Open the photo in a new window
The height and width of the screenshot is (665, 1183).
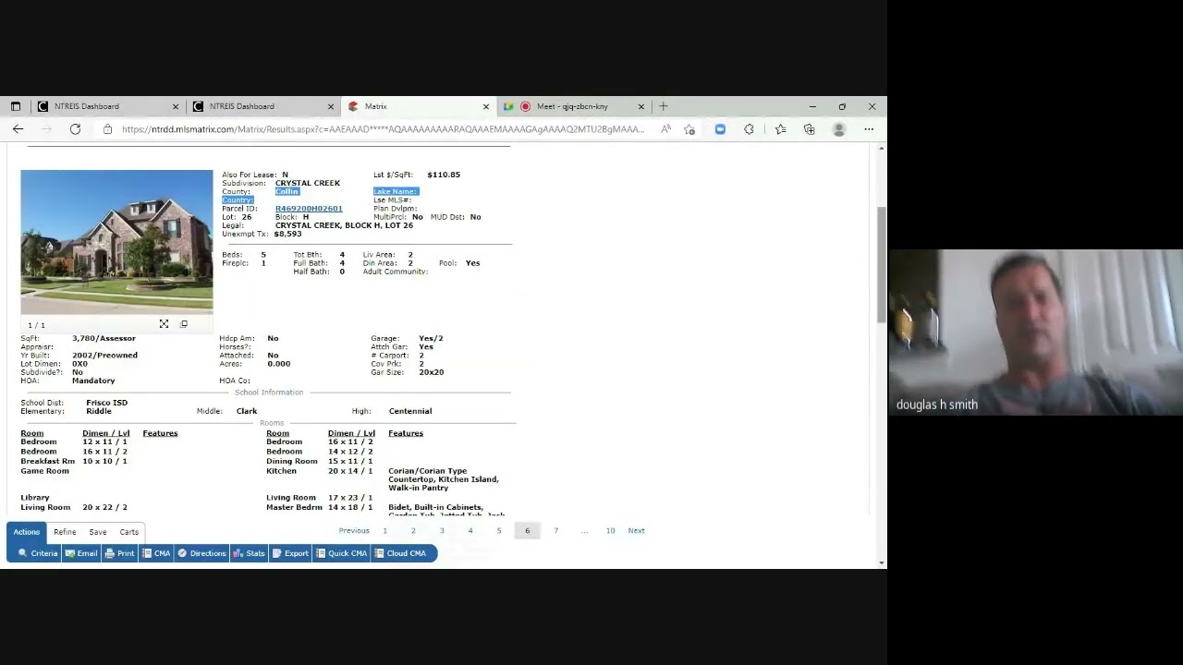[x=184, y=324]
